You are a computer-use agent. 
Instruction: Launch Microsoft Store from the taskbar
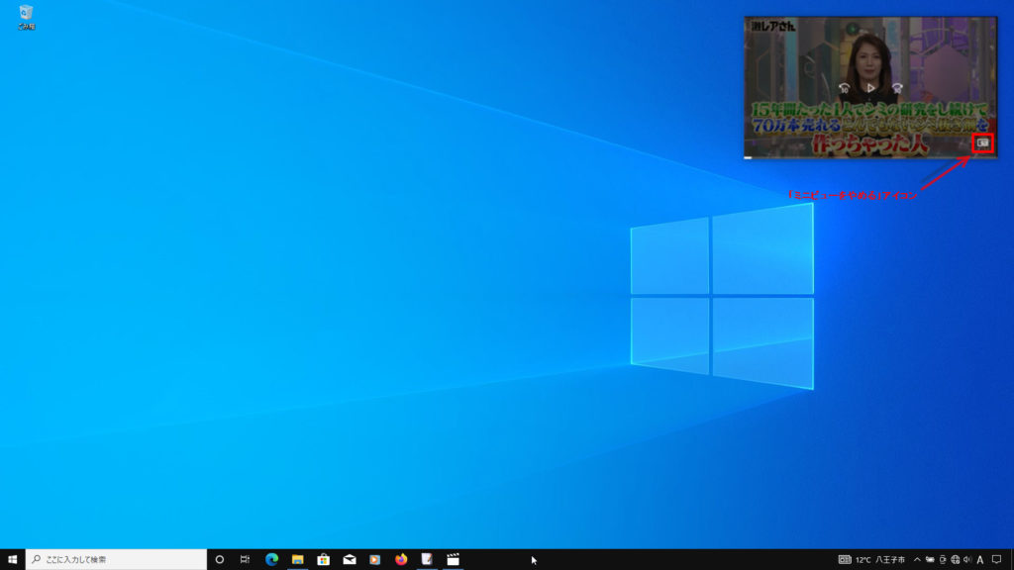[323, 559]
